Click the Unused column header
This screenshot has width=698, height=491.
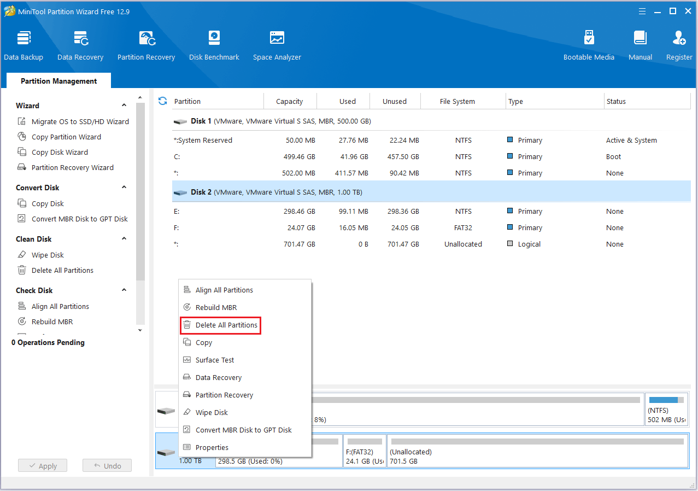click(x=395, y=101)
